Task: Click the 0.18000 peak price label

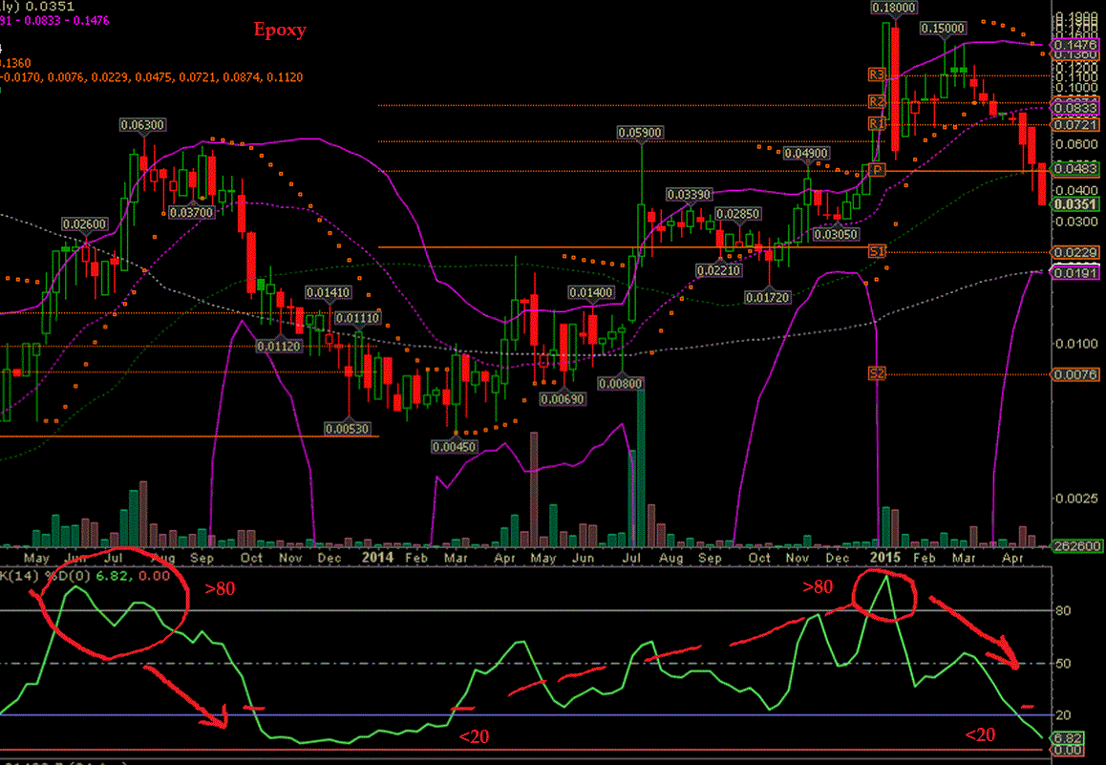Action: 894,8
